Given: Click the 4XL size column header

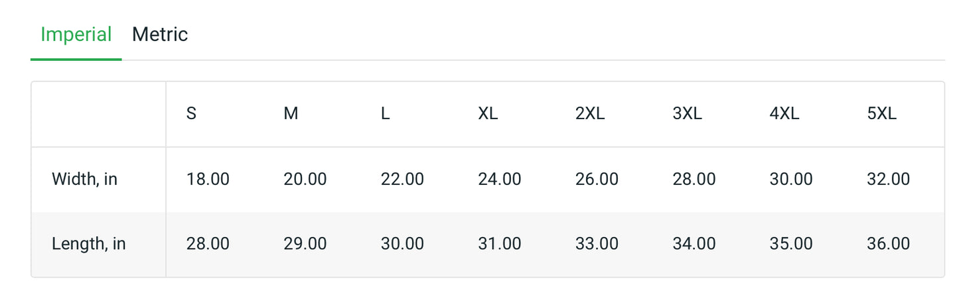Looking at the screenshot, I should tap(784, 114).
